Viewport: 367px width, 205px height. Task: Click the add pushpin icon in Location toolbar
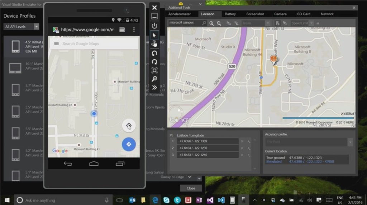277,23
